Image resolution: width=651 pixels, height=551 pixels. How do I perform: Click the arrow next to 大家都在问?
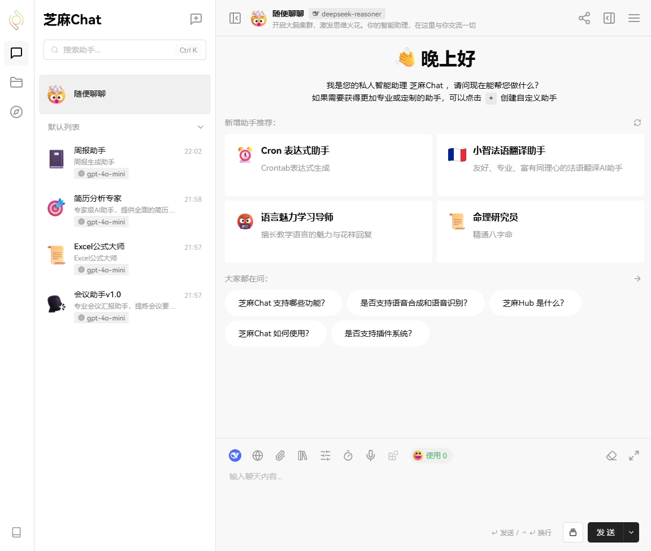[x=637, y=279]
